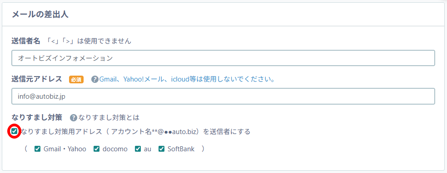This screenshot has height=173, width=447.
Task: Click the help icon beside the Gmail warning
Action: [94, 79]
